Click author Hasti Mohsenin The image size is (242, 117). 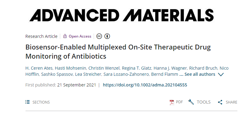70,68
